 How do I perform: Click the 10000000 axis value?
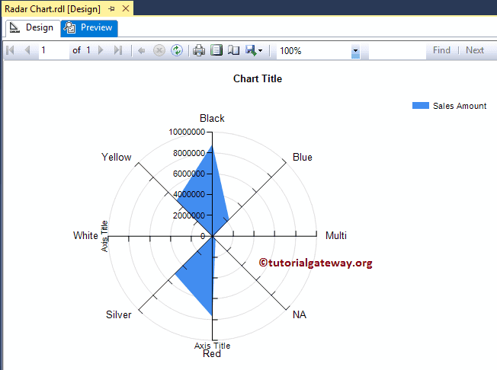tap(187, 132)
